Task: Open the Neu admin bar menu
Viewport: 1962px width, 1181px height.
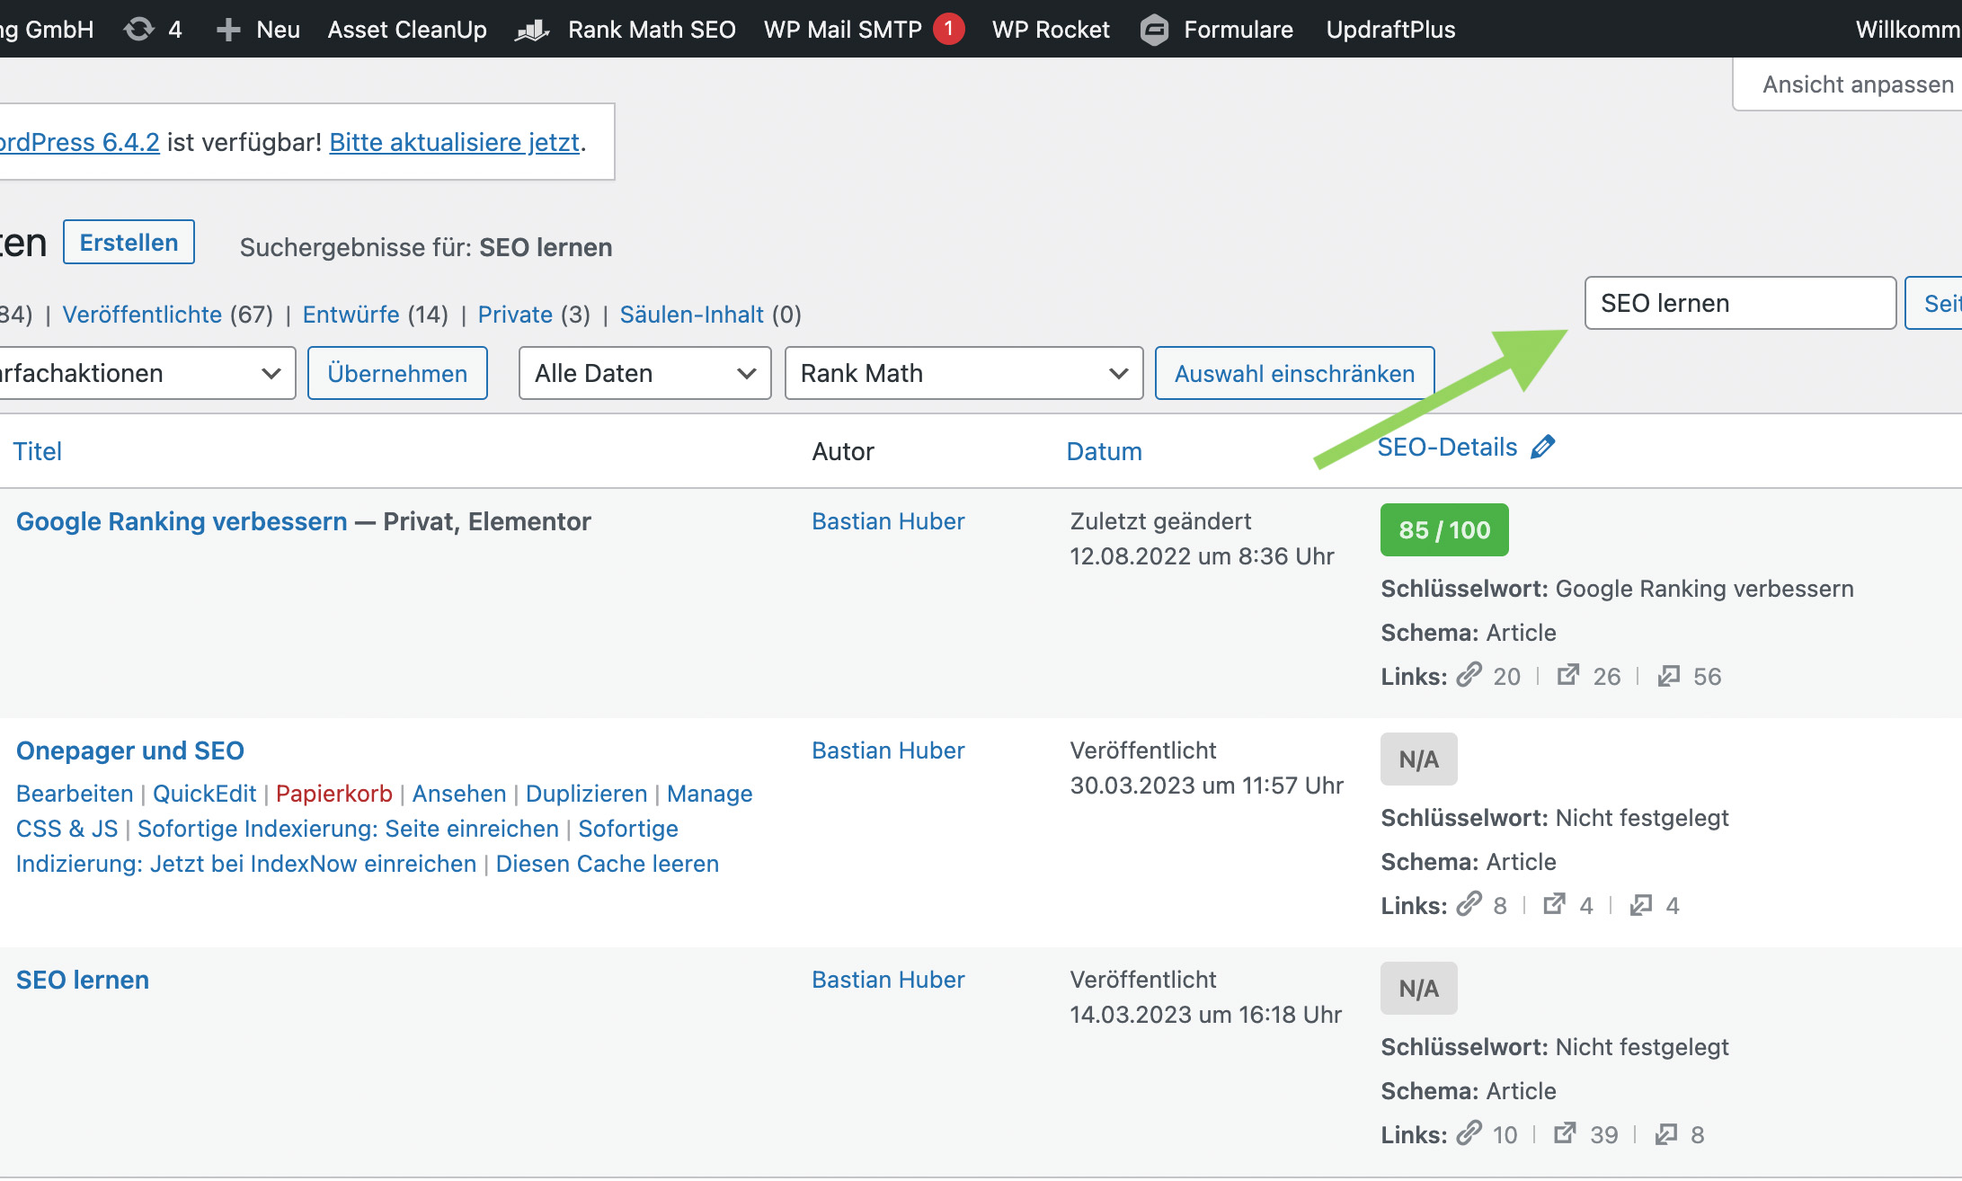Action: tap(278, 30)
